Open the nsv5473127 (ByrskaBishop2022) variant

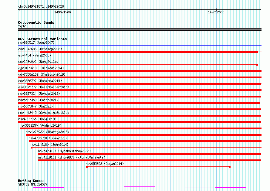click(x=64, y=151)
